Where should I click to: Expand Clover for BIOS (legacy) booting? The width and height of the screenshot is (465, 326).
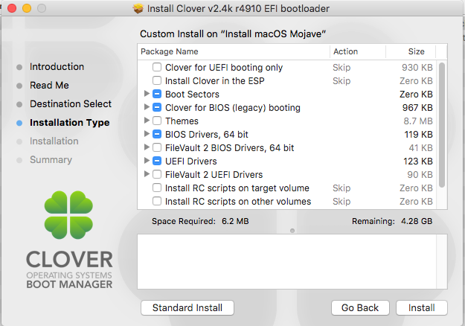tap(147, 106)
